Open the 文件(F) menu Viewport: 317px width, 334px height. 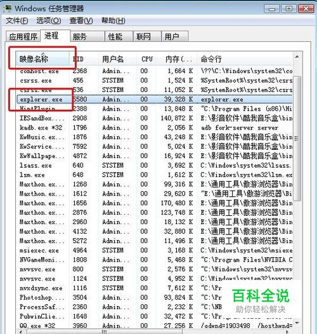tap(17, 21)
